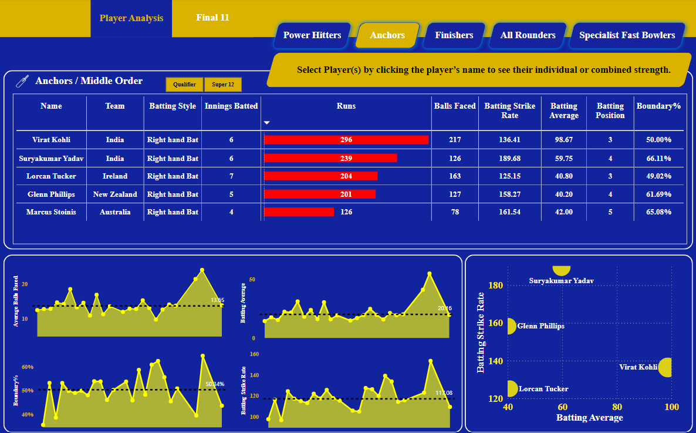Click the bat icon beside Anchors / Middle Order
696x433 pixels.
click(21, 80)
